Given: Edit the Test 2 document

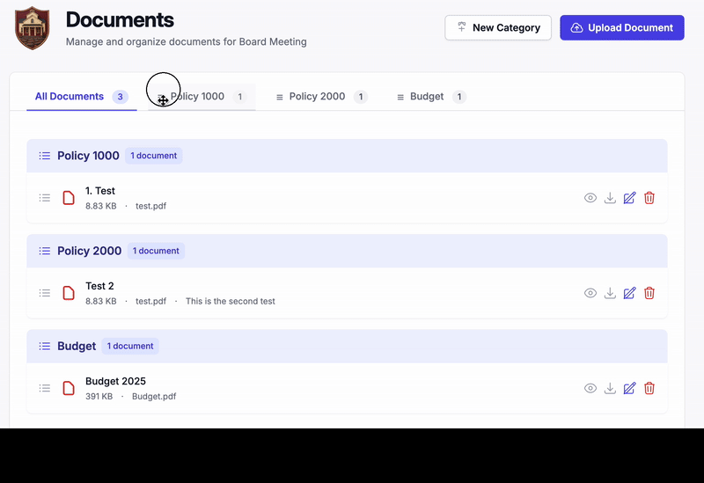Looking at the screenshot, I should coord(629,293).
